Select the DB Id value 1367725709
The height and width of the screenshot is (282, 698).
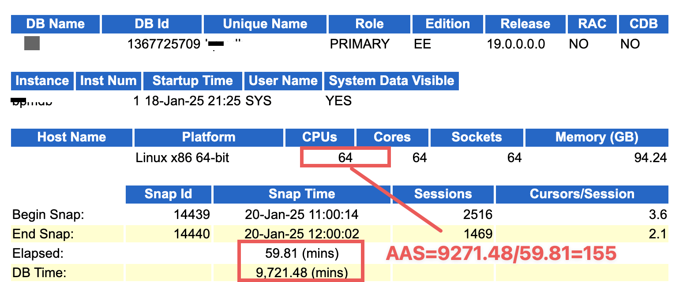pos(164,44)
